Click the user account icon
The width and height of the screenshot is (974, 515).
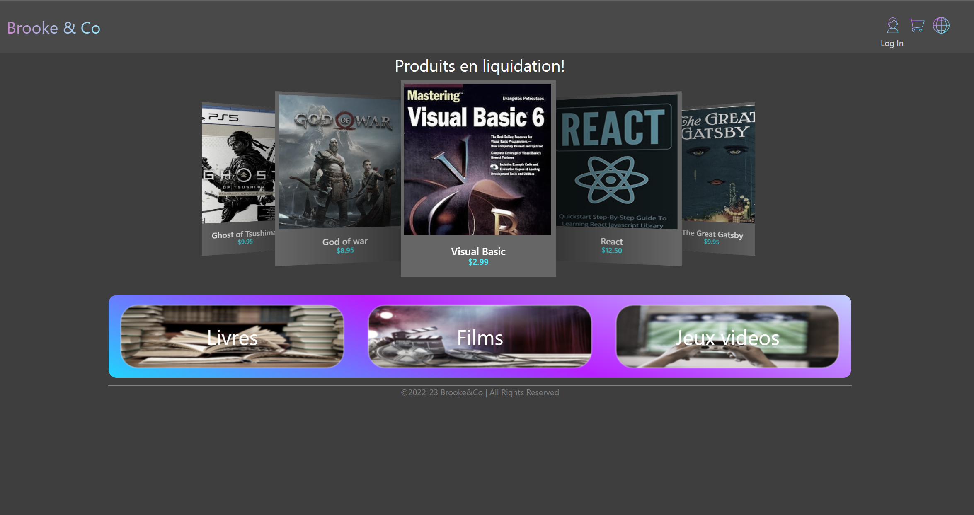point(892,26)
